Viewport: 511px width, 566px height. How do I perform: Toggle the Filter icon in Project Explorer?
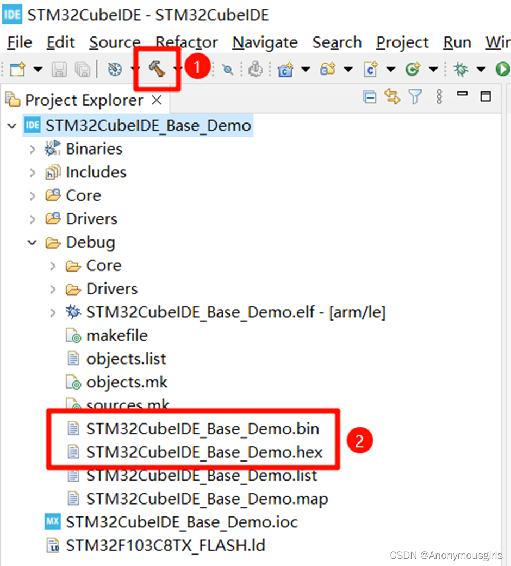pos(415,96)
